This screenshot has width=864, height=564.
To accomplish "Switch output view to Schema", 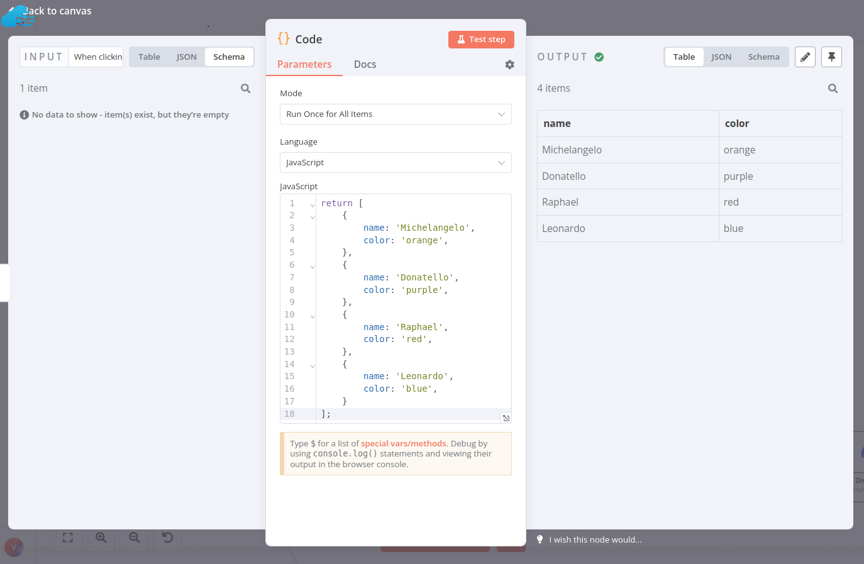I will coord(763,57).
